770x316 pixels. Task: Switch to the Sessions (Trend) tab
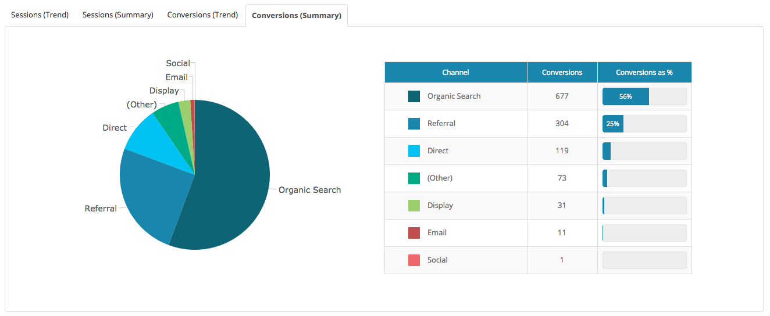point(40,15)
